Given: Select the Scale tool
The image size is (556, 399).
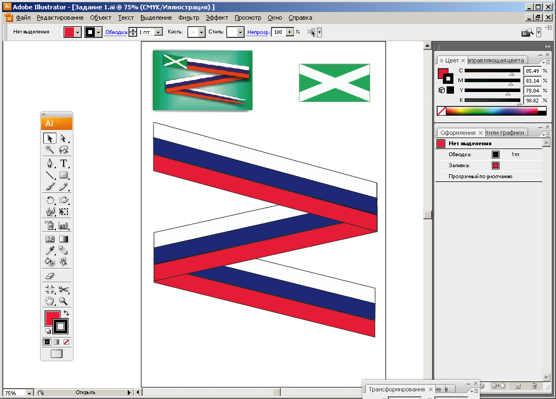Looking at the screenshot, I should (x=64, y=200).
